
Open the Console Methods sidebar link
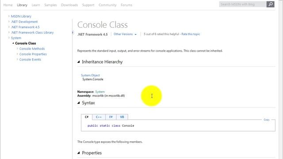coord(32,49)
